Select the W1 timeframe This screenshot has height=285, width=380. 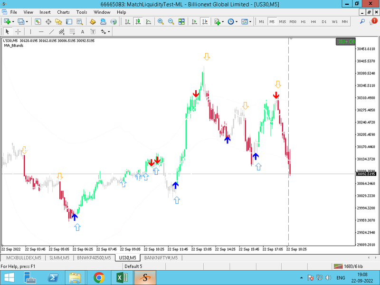pyautogui.click(x=335, y=21)
